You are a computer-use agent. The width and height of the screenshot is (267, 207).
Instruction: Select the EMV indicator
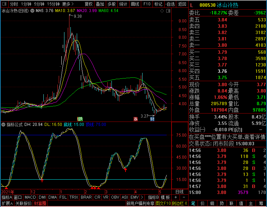(135, 197)
